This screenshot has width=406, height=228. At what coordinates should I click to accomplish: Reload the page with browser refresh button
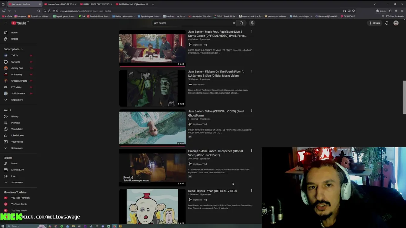click(39, 11)
